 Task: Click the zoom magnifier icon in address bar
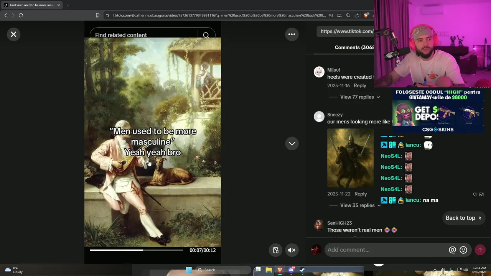coord(348,15)
